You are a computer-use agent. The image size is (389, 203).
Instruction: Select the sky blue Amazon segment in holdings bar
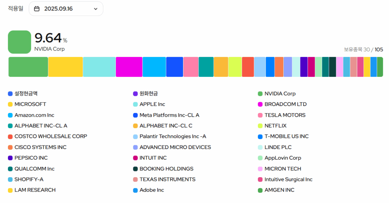[154, 67]
